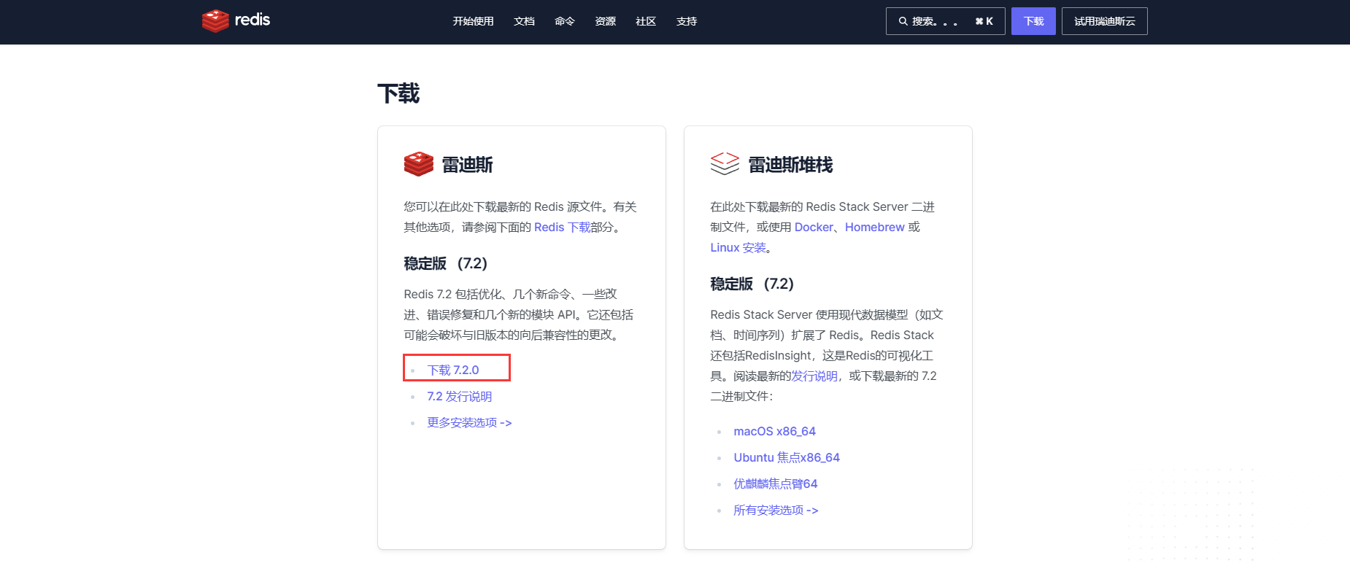This screenshot has height=563, width=1350.
Task: Click the 搜索 search field
Action: (945, 21)
